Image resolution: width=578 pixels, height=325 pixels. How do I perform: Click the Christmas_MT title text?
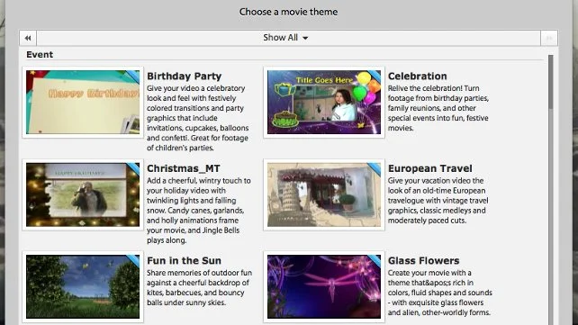coord(184,168)
